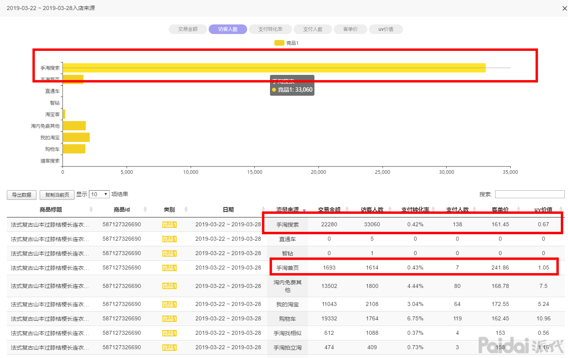Toggle the 竞品1 legend swatch
The height and width of the screenshot is (358, 568).
click(279, 43)
